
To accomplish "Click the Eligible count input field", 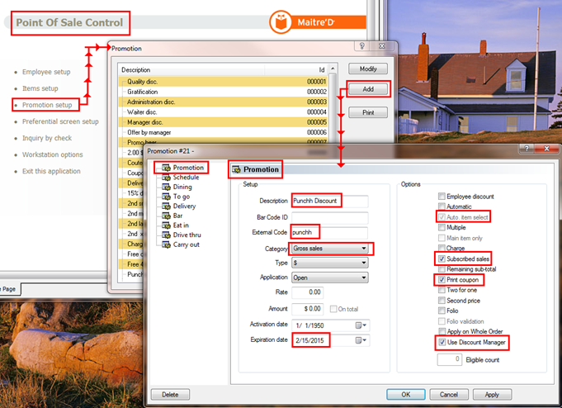I will (450, 359).
